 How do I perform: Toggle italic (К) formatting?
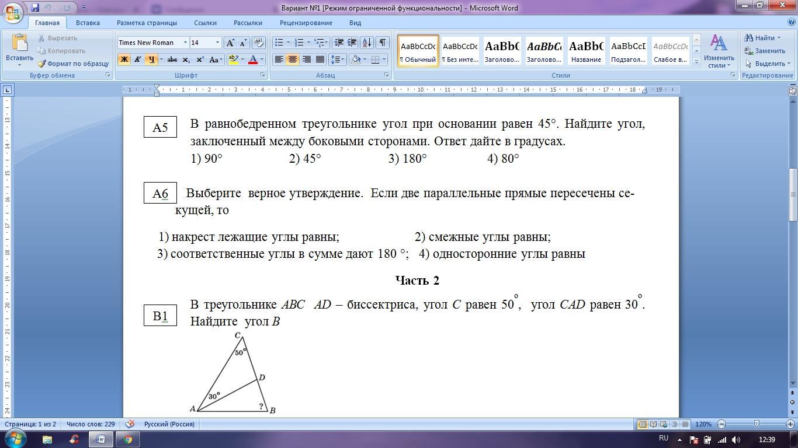[137, 60]
